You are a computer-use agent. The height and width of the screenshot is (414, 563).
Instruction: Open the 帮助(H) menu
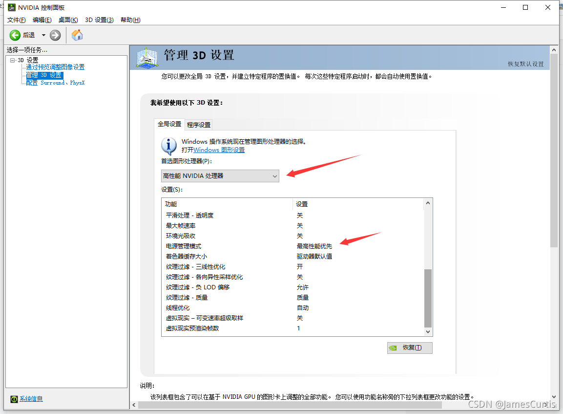130,20
